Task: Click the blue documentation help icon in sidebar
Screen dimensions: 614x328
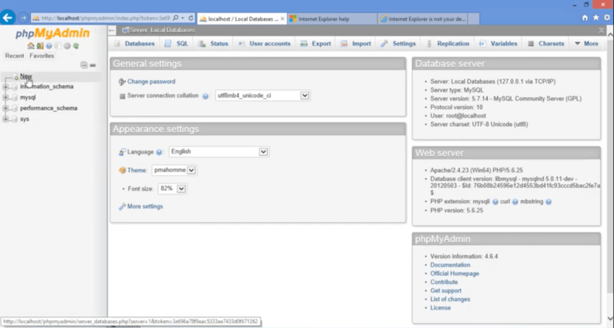Action: point(49,46)
